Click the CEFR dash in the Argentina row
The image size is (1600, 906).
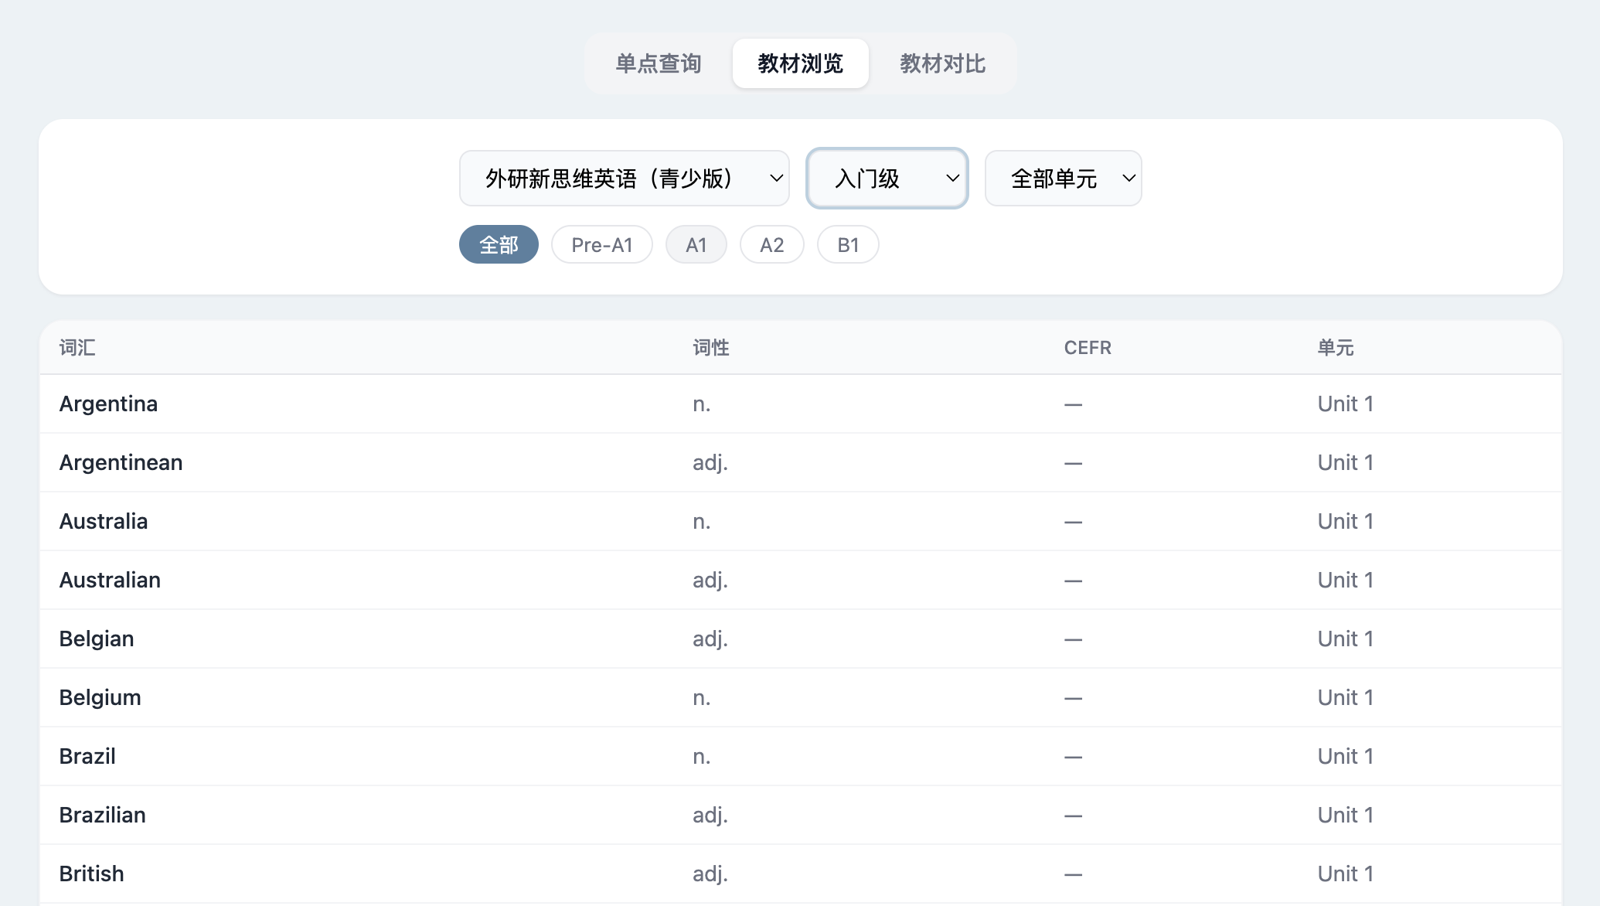tap(1073, 404)
